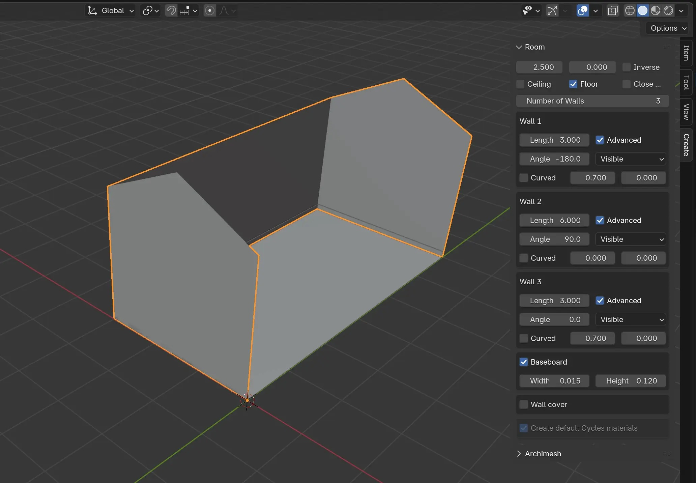Toggle the snap magnet icon
The image size is (696, 483).
click(x=171, y=11)
